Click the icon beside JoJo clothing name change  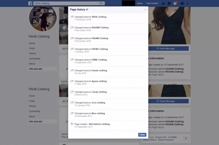click(x=72, y=103)
